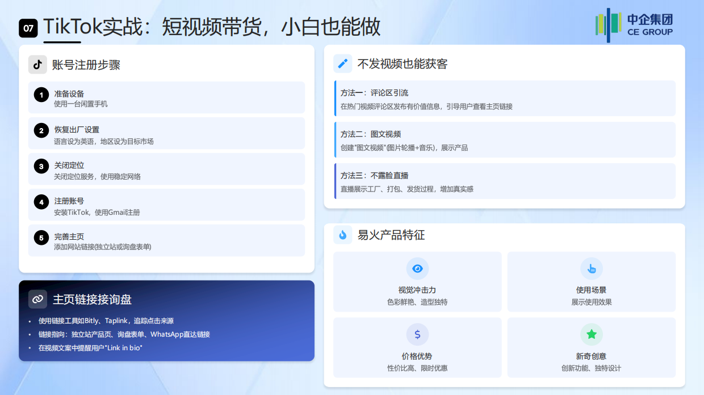Click the chain link icon on 主页链接接询盘
Screen dimensions: 704x395
coord(37,299)
